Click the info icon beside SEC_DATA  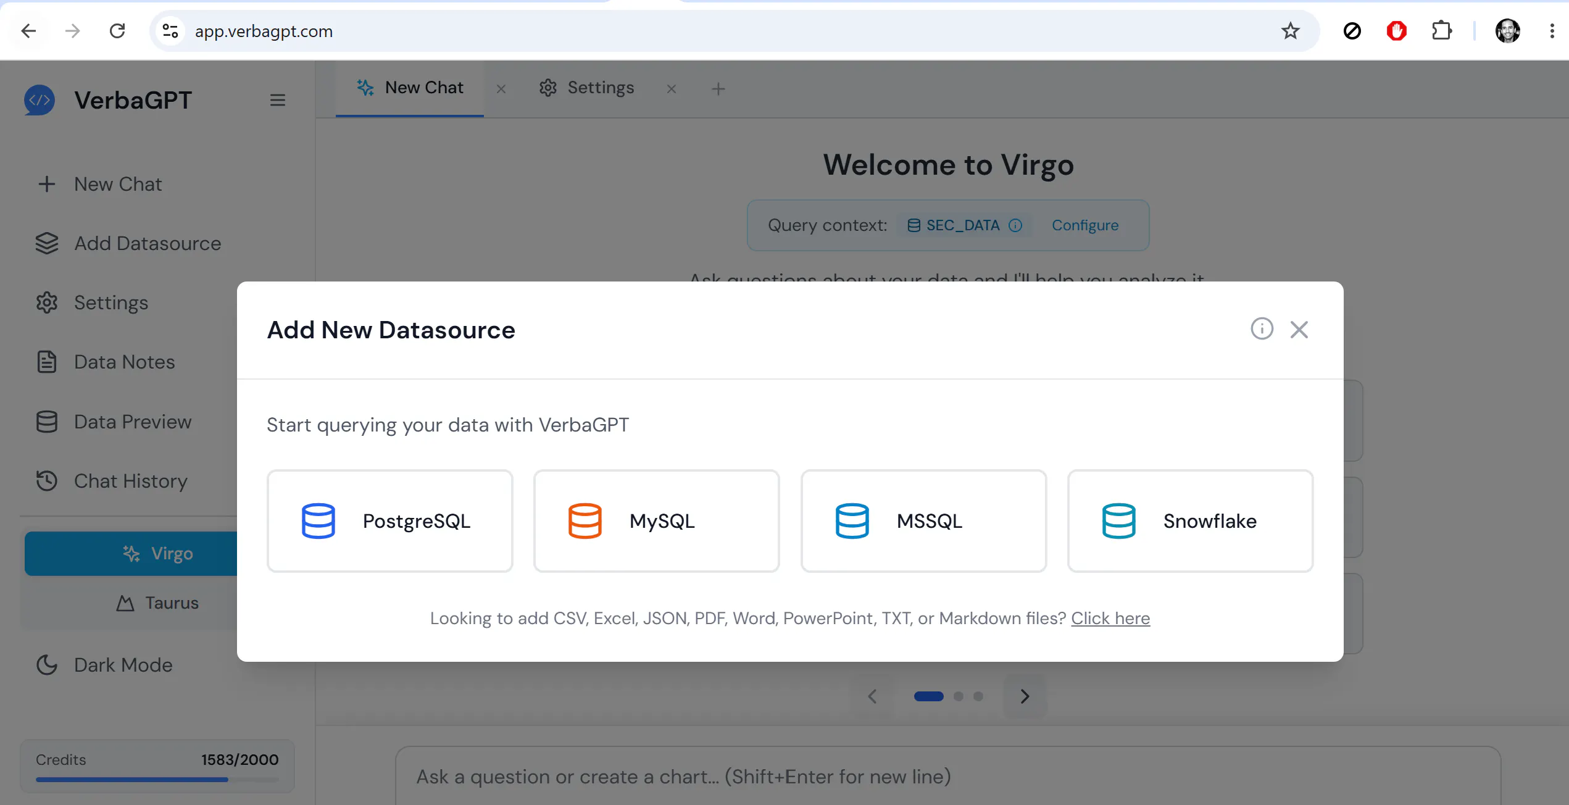pos(1015,225)
